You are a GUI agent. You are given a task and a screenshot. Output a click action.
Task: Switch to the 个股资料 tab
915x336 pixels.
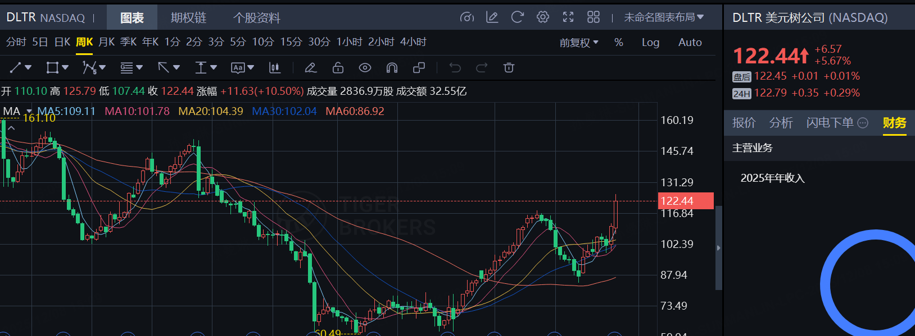click(x=257, y=18)
